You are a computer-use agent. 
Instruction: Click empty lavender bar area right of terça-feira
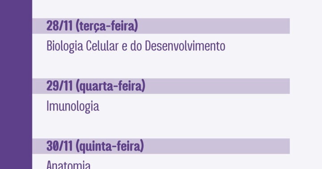coord(214,26)
